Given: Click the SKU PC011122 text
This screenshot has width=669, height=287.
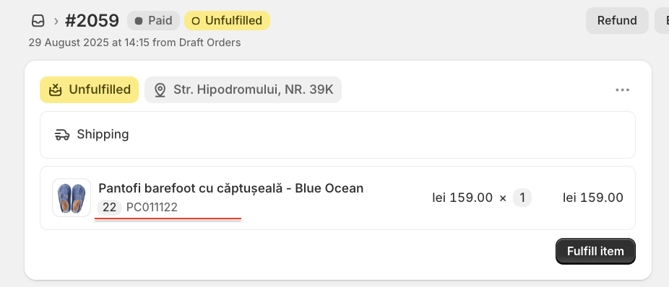Looking at the screenshot, I should (x=152, y=208).
